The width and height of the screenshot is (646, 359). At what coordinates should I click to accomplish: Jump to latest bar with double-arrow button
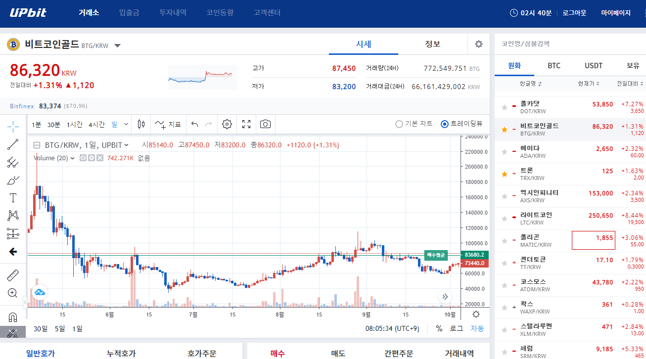[445, 297]
